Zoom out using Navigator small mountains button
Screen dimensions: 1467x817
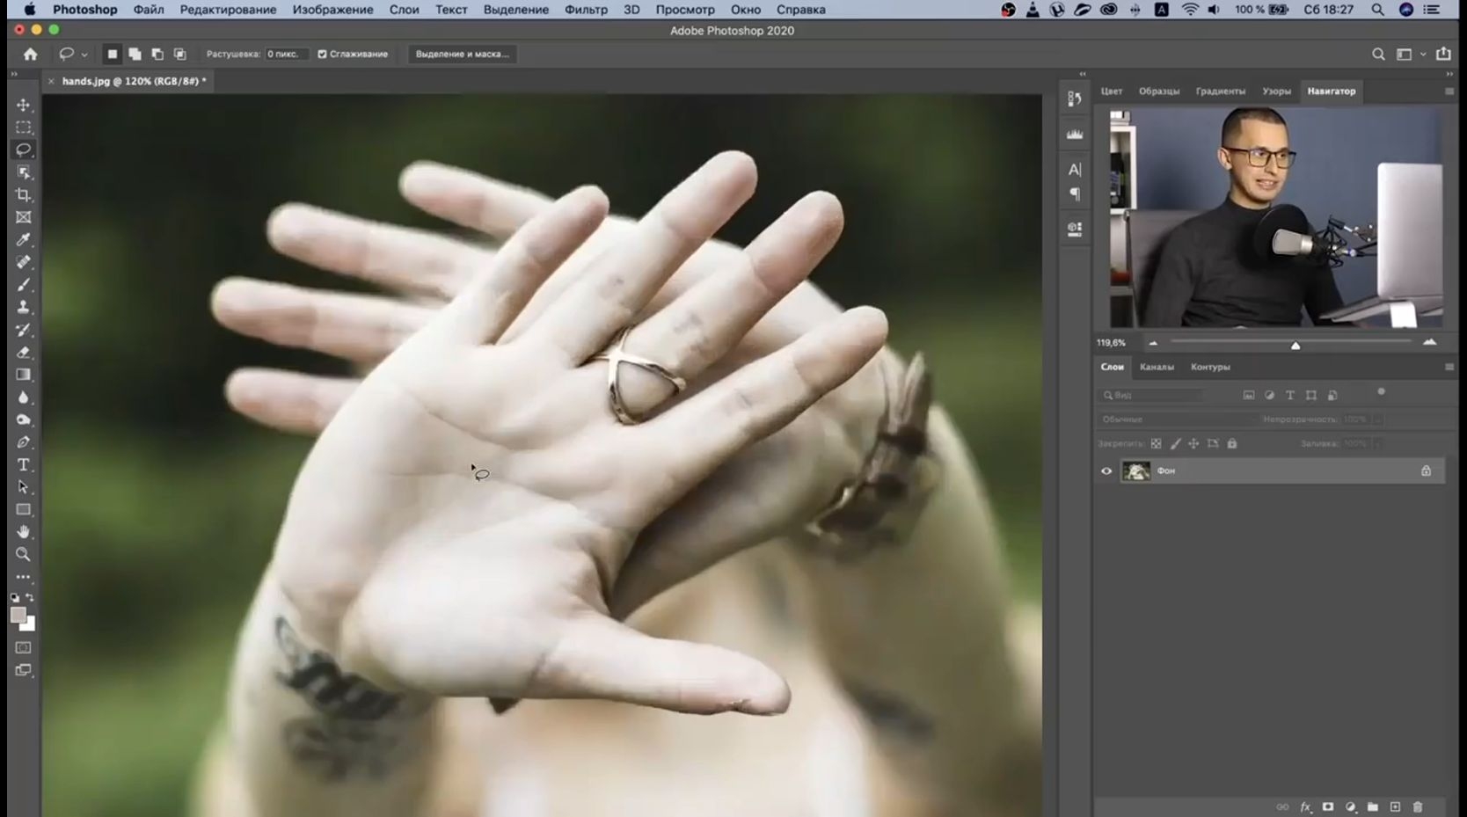pyautogui.click(x=1153, y=343)
